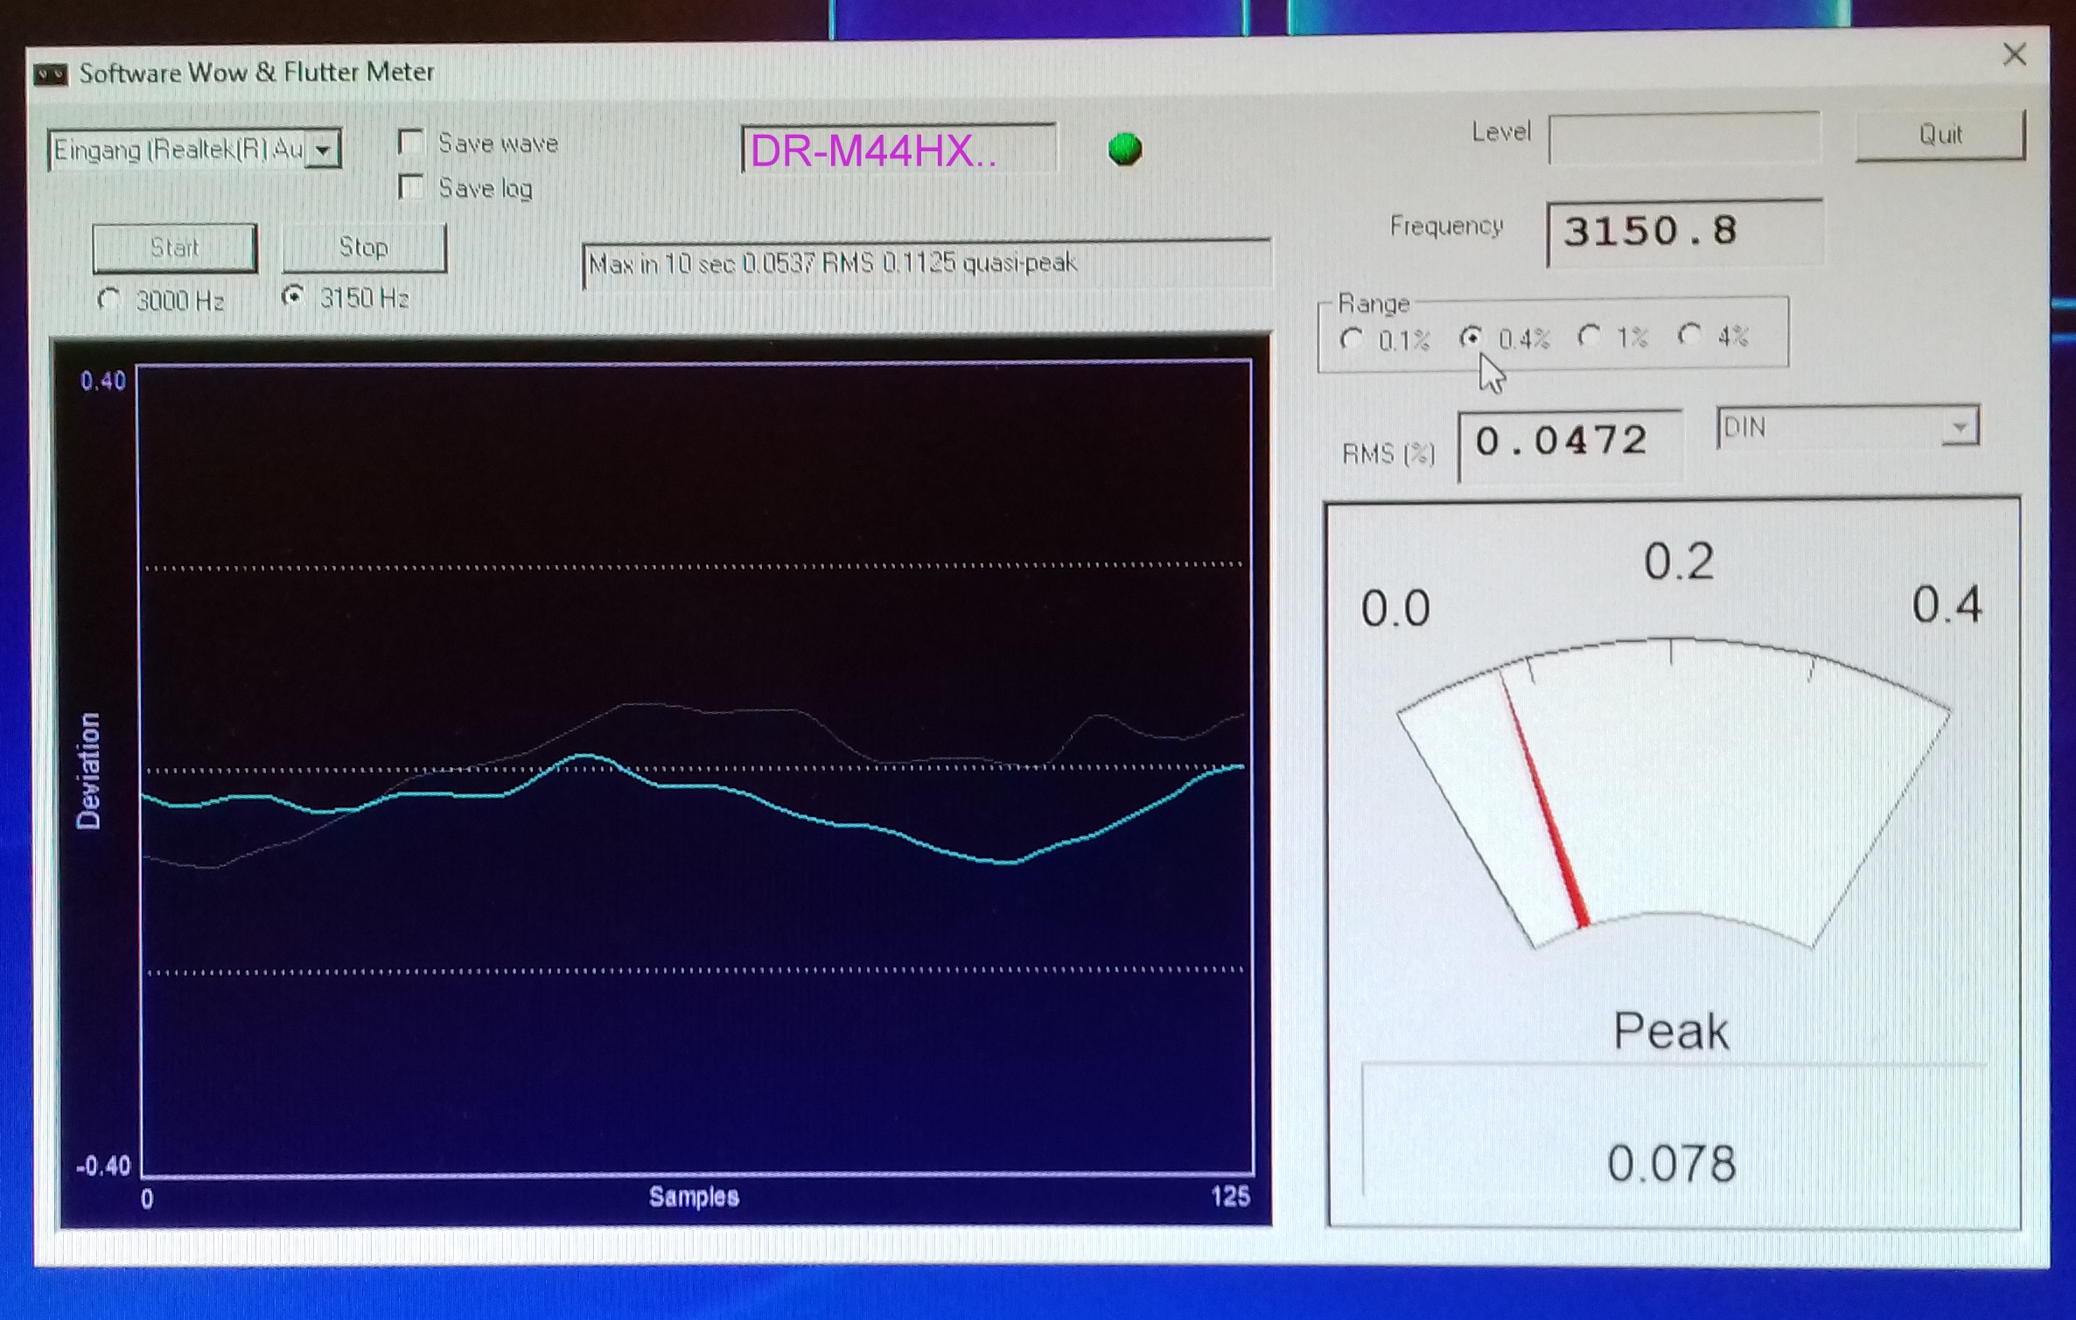Set range to 0.1%
The image size is (2076, 1320).
(x=1352, y=339)
